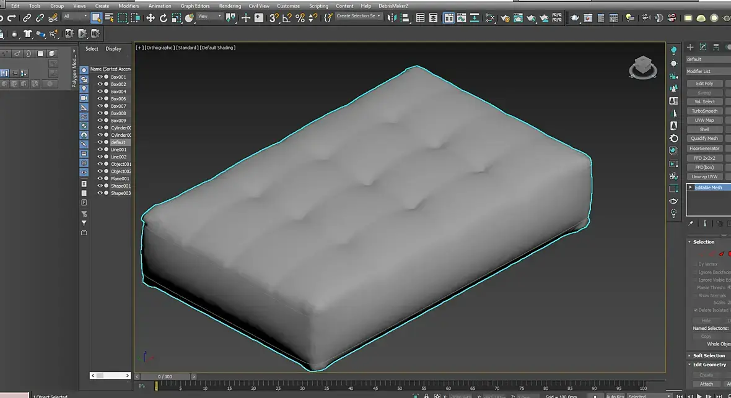The width and height of the screenshot is (731, 398).
Task: Switch to the Create panel plus icon
Action: (x=691, y=47)
